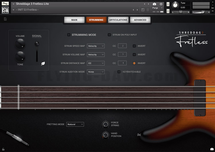Image resolution: width=215 pixels, height=152 pixels.
Task: Toggle Invert for Strum Speed Map
Action: point(134,46)
